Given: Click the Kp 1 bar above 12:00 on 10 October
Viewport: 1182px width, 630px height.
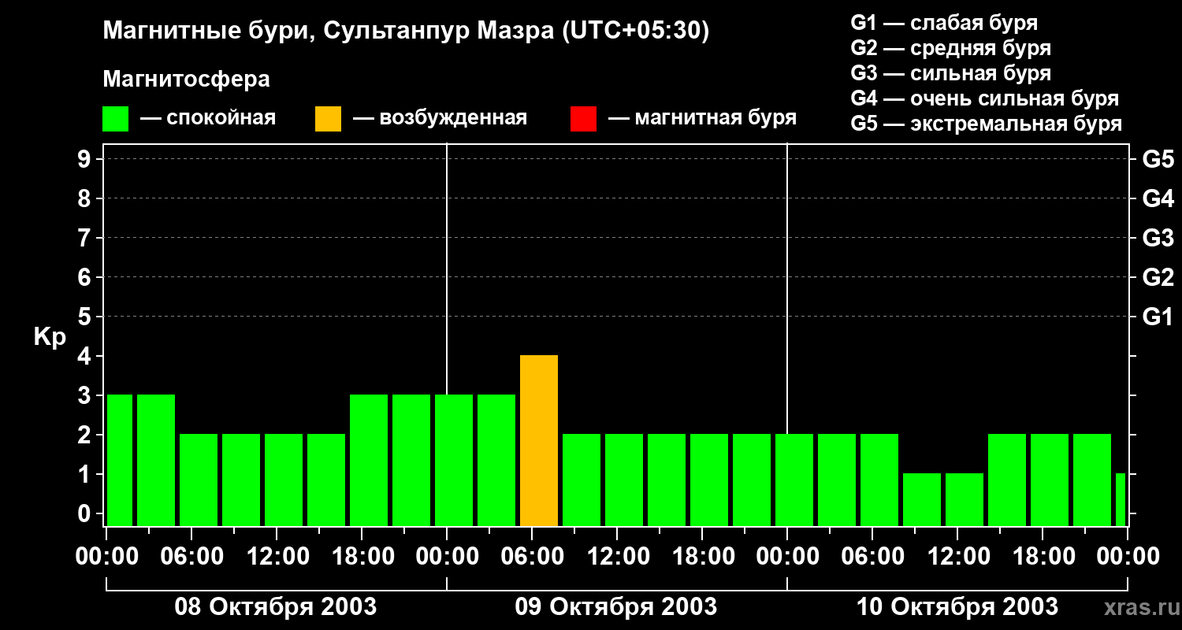Looking at the screenshot, I should coord(965,499).
